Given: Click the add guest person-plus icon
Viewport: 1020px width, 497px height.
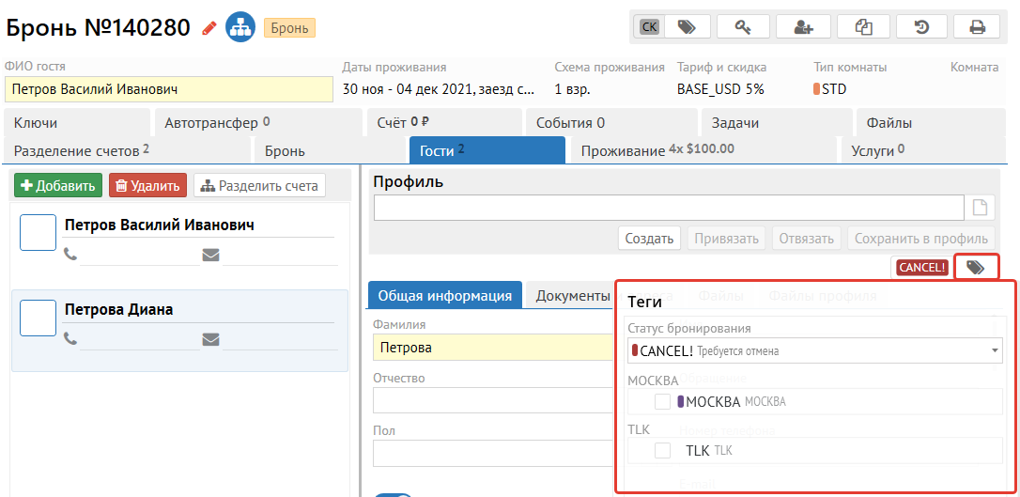Looking at the screenshot, I should coord(803,27).
